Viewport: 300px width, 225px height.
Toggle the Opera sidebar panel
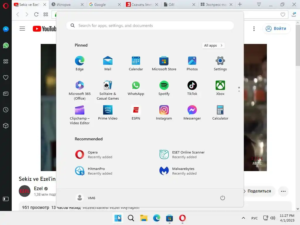pyautogui.click(x=6, y=199)
